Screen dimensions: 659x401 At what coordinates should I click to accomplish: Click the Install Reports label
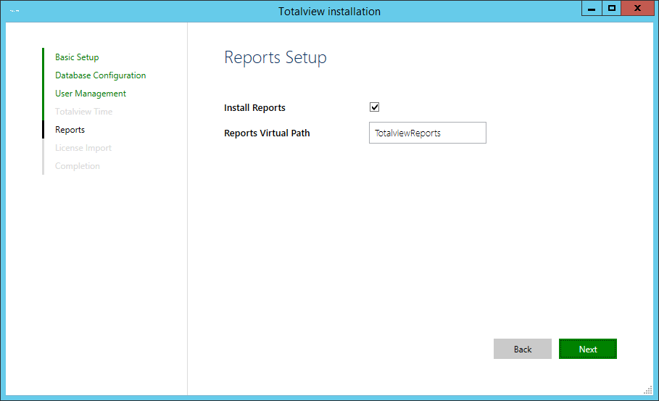click(x=254, y=107)
